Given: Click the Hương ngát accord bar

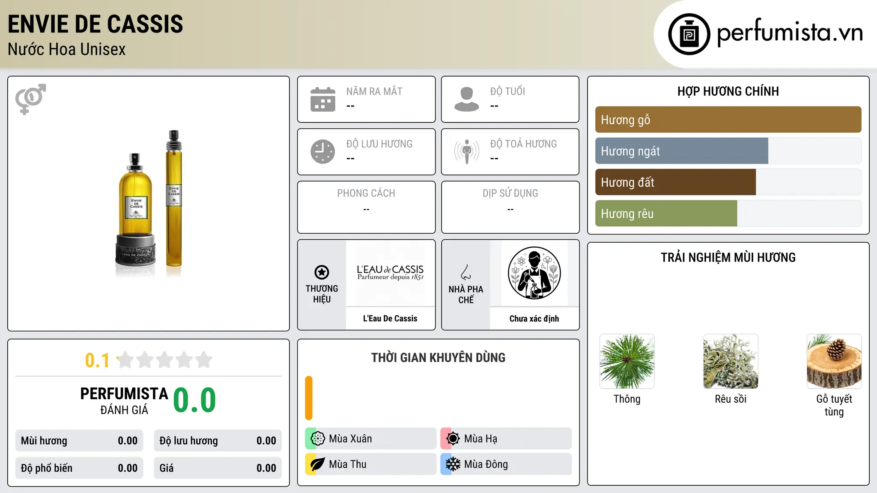Looking at the screenshot, I should pyautogui.click(x=728, y=151).
